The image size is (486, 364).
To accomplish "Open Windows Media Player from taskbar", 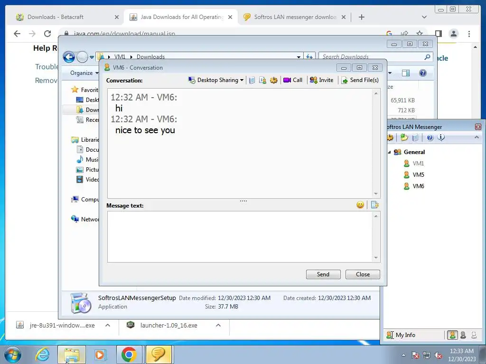I will pyautogui.click(x=100, y=355).
